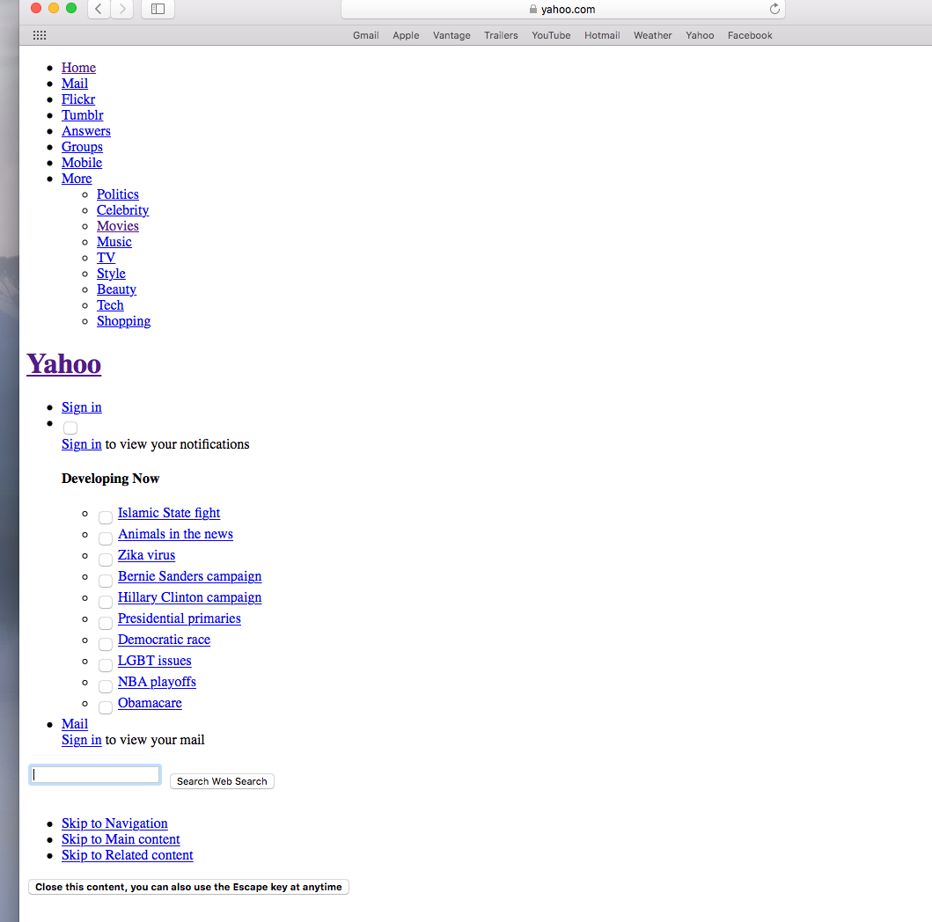Click Sign in to view your notifications
This screenshot has height=922, width=932.
click(x=82, y=444)
